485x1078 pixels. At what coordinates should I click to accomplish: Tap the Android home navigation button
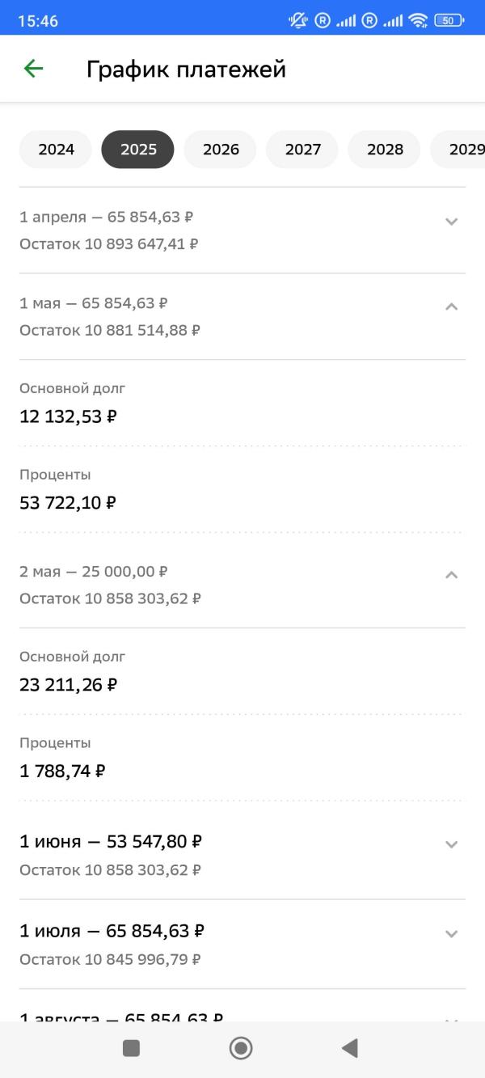click(x=241, y=1048)
